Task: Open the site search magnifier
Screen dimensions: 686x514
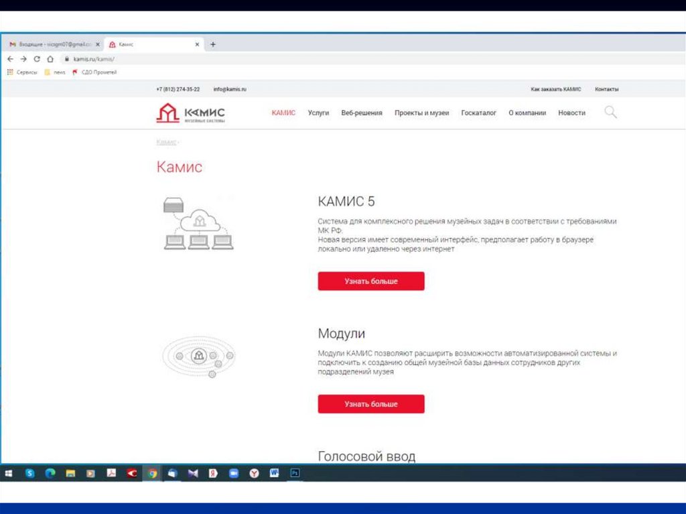Action: [x=611, y=113]
